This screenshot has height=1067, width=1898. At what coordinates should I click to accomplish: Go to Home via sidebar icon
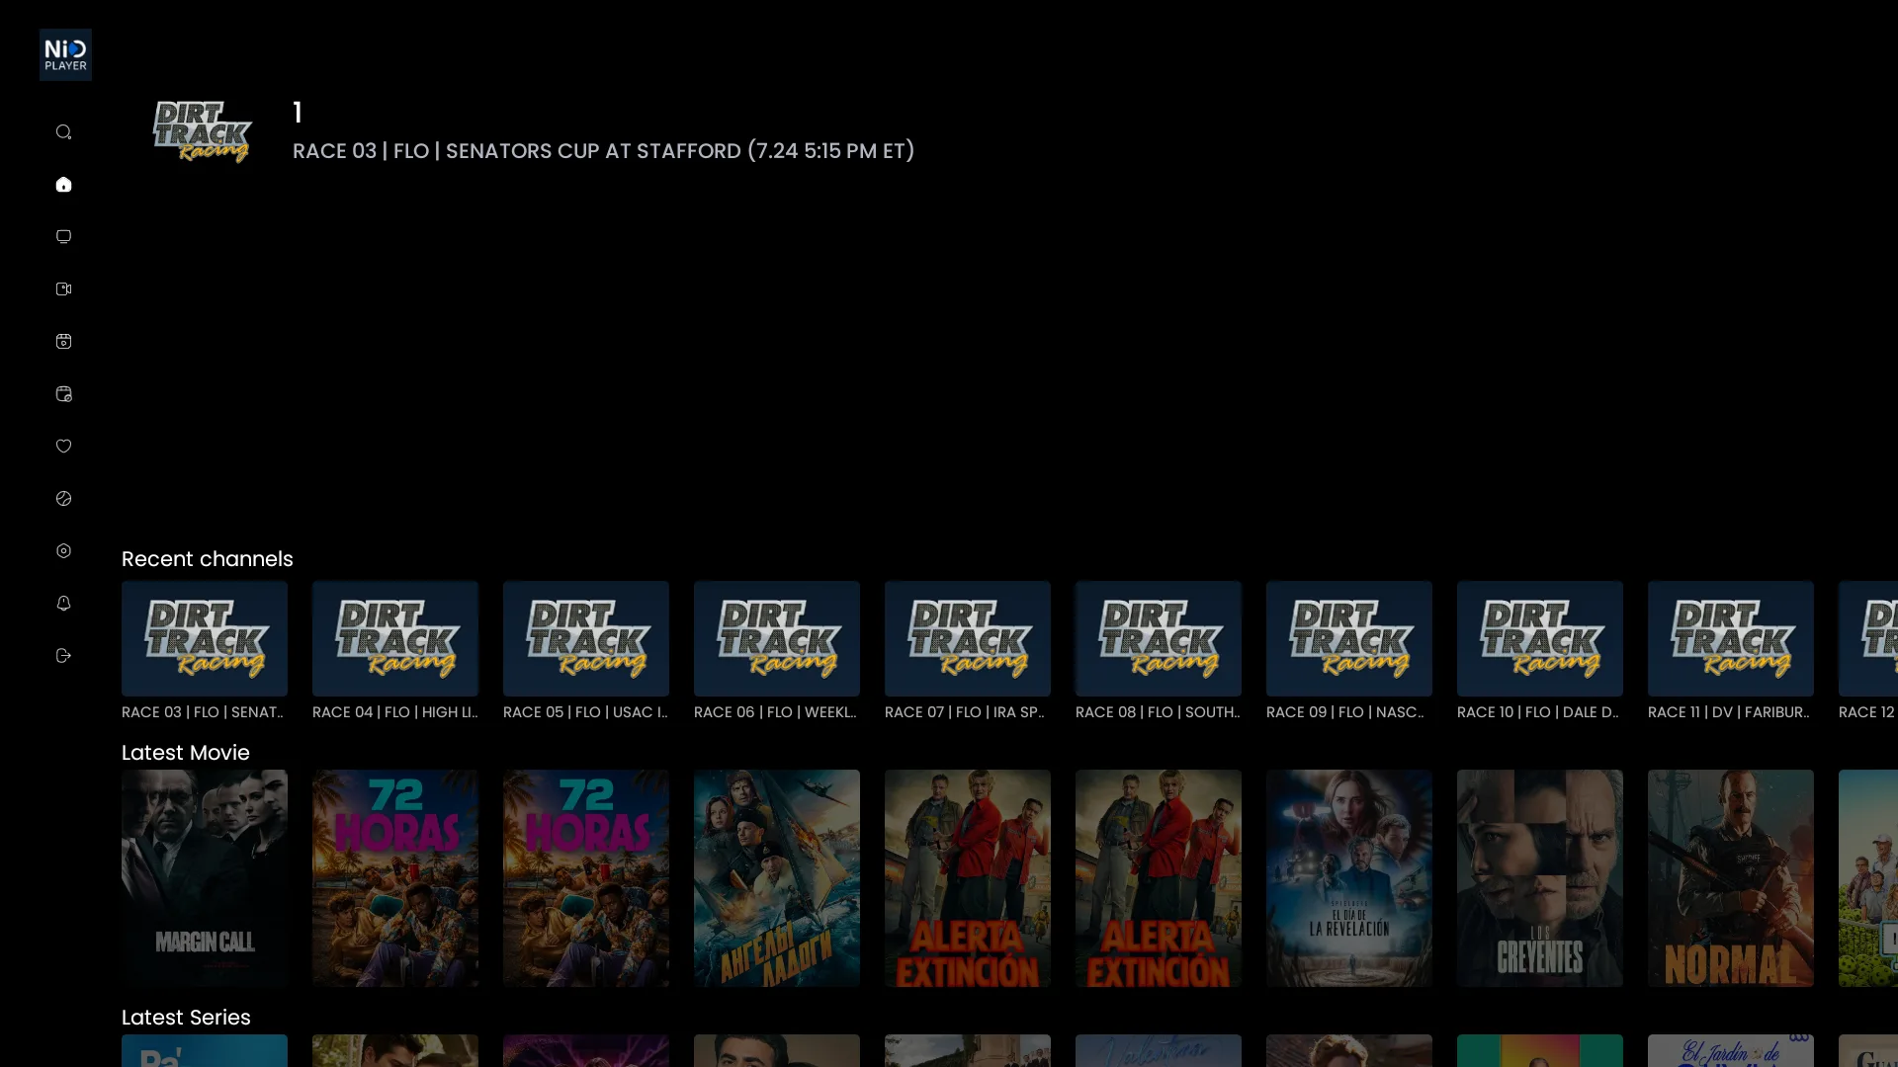tap(63, 185)
